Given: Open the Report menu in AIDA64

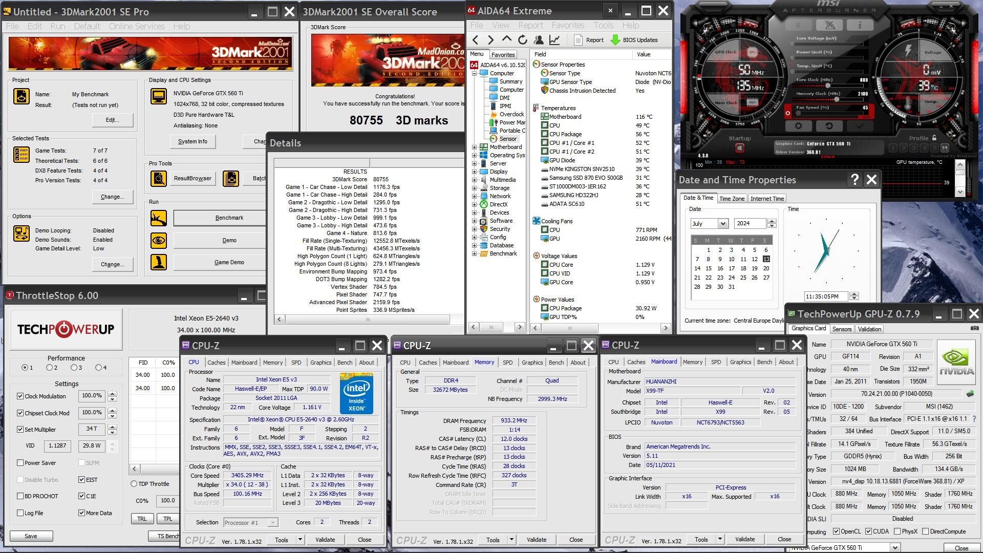Looking at the screenshot, I should 530,25.
